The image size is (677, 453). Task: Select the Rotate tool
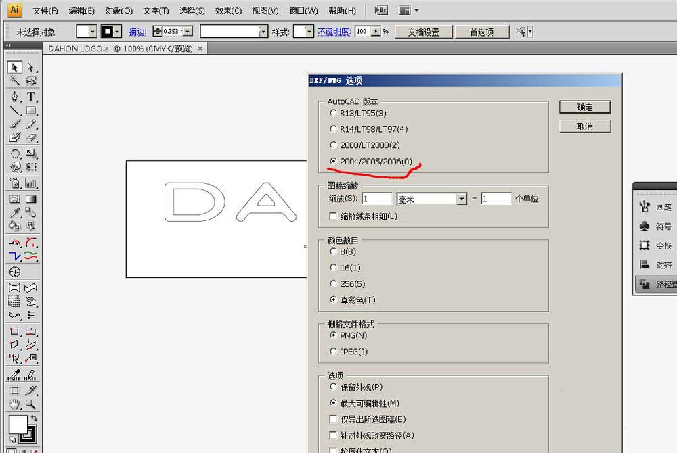14,153
